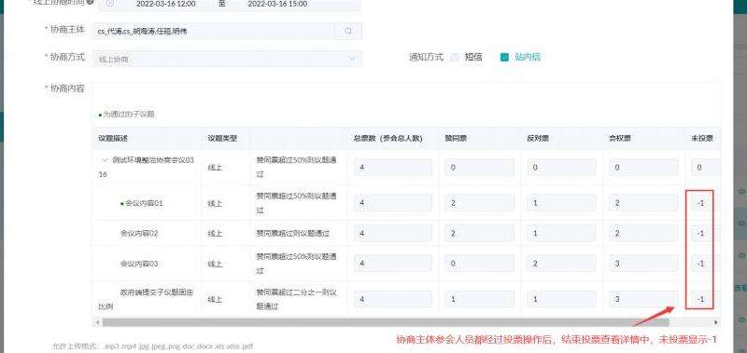Select the 会议内容03 sub-topic row name
747x353 pixels.
(139, 265)
